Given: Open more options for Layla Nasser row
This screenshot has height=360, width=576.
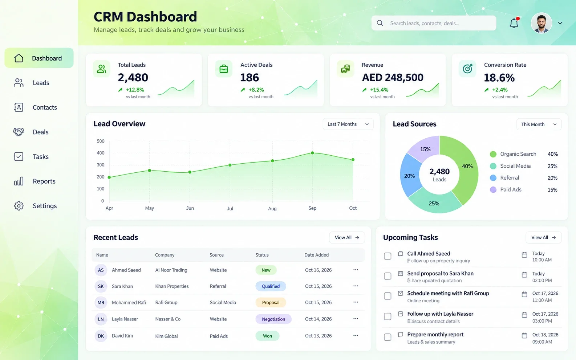Looking at the screenshot, I should tap(356, 319).
